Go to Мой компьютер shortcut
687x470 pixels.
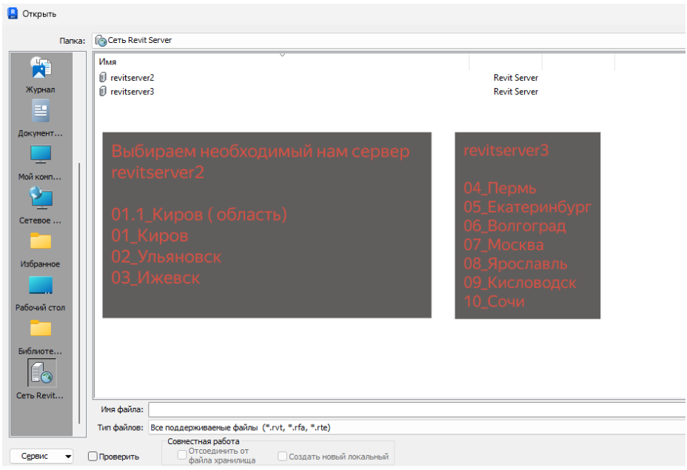40,162
